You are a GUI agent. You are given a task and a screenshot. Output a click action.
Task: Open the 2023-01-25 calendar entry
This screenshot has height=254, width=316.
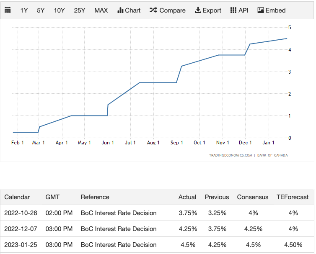pyautogui.click(x=21, y=244)
